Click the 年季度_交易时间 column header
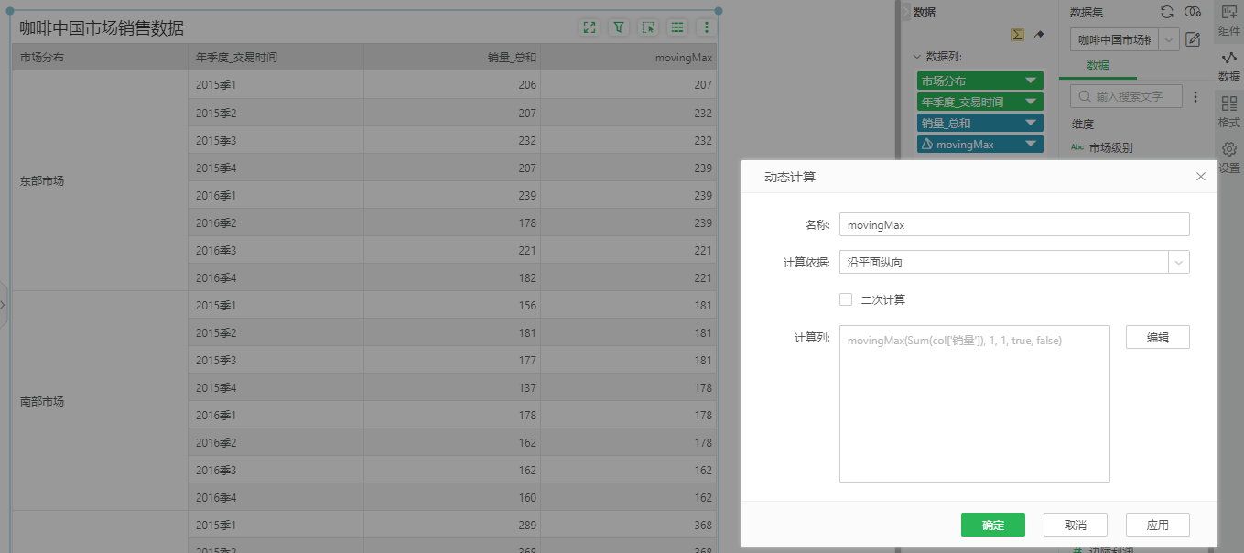 tap(276, 57)
